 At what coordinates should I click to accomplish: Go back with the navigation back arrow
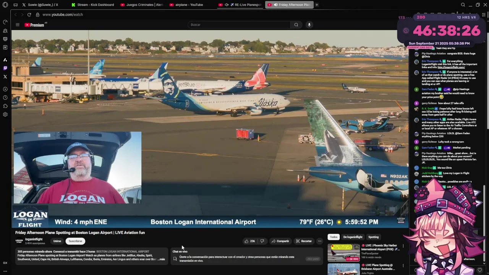pyautogui.click(x=16, y=15)
